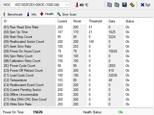Click the red thermometer temperature icon
The height and width of the screenshot is (115, 154).
pos(77,5)
